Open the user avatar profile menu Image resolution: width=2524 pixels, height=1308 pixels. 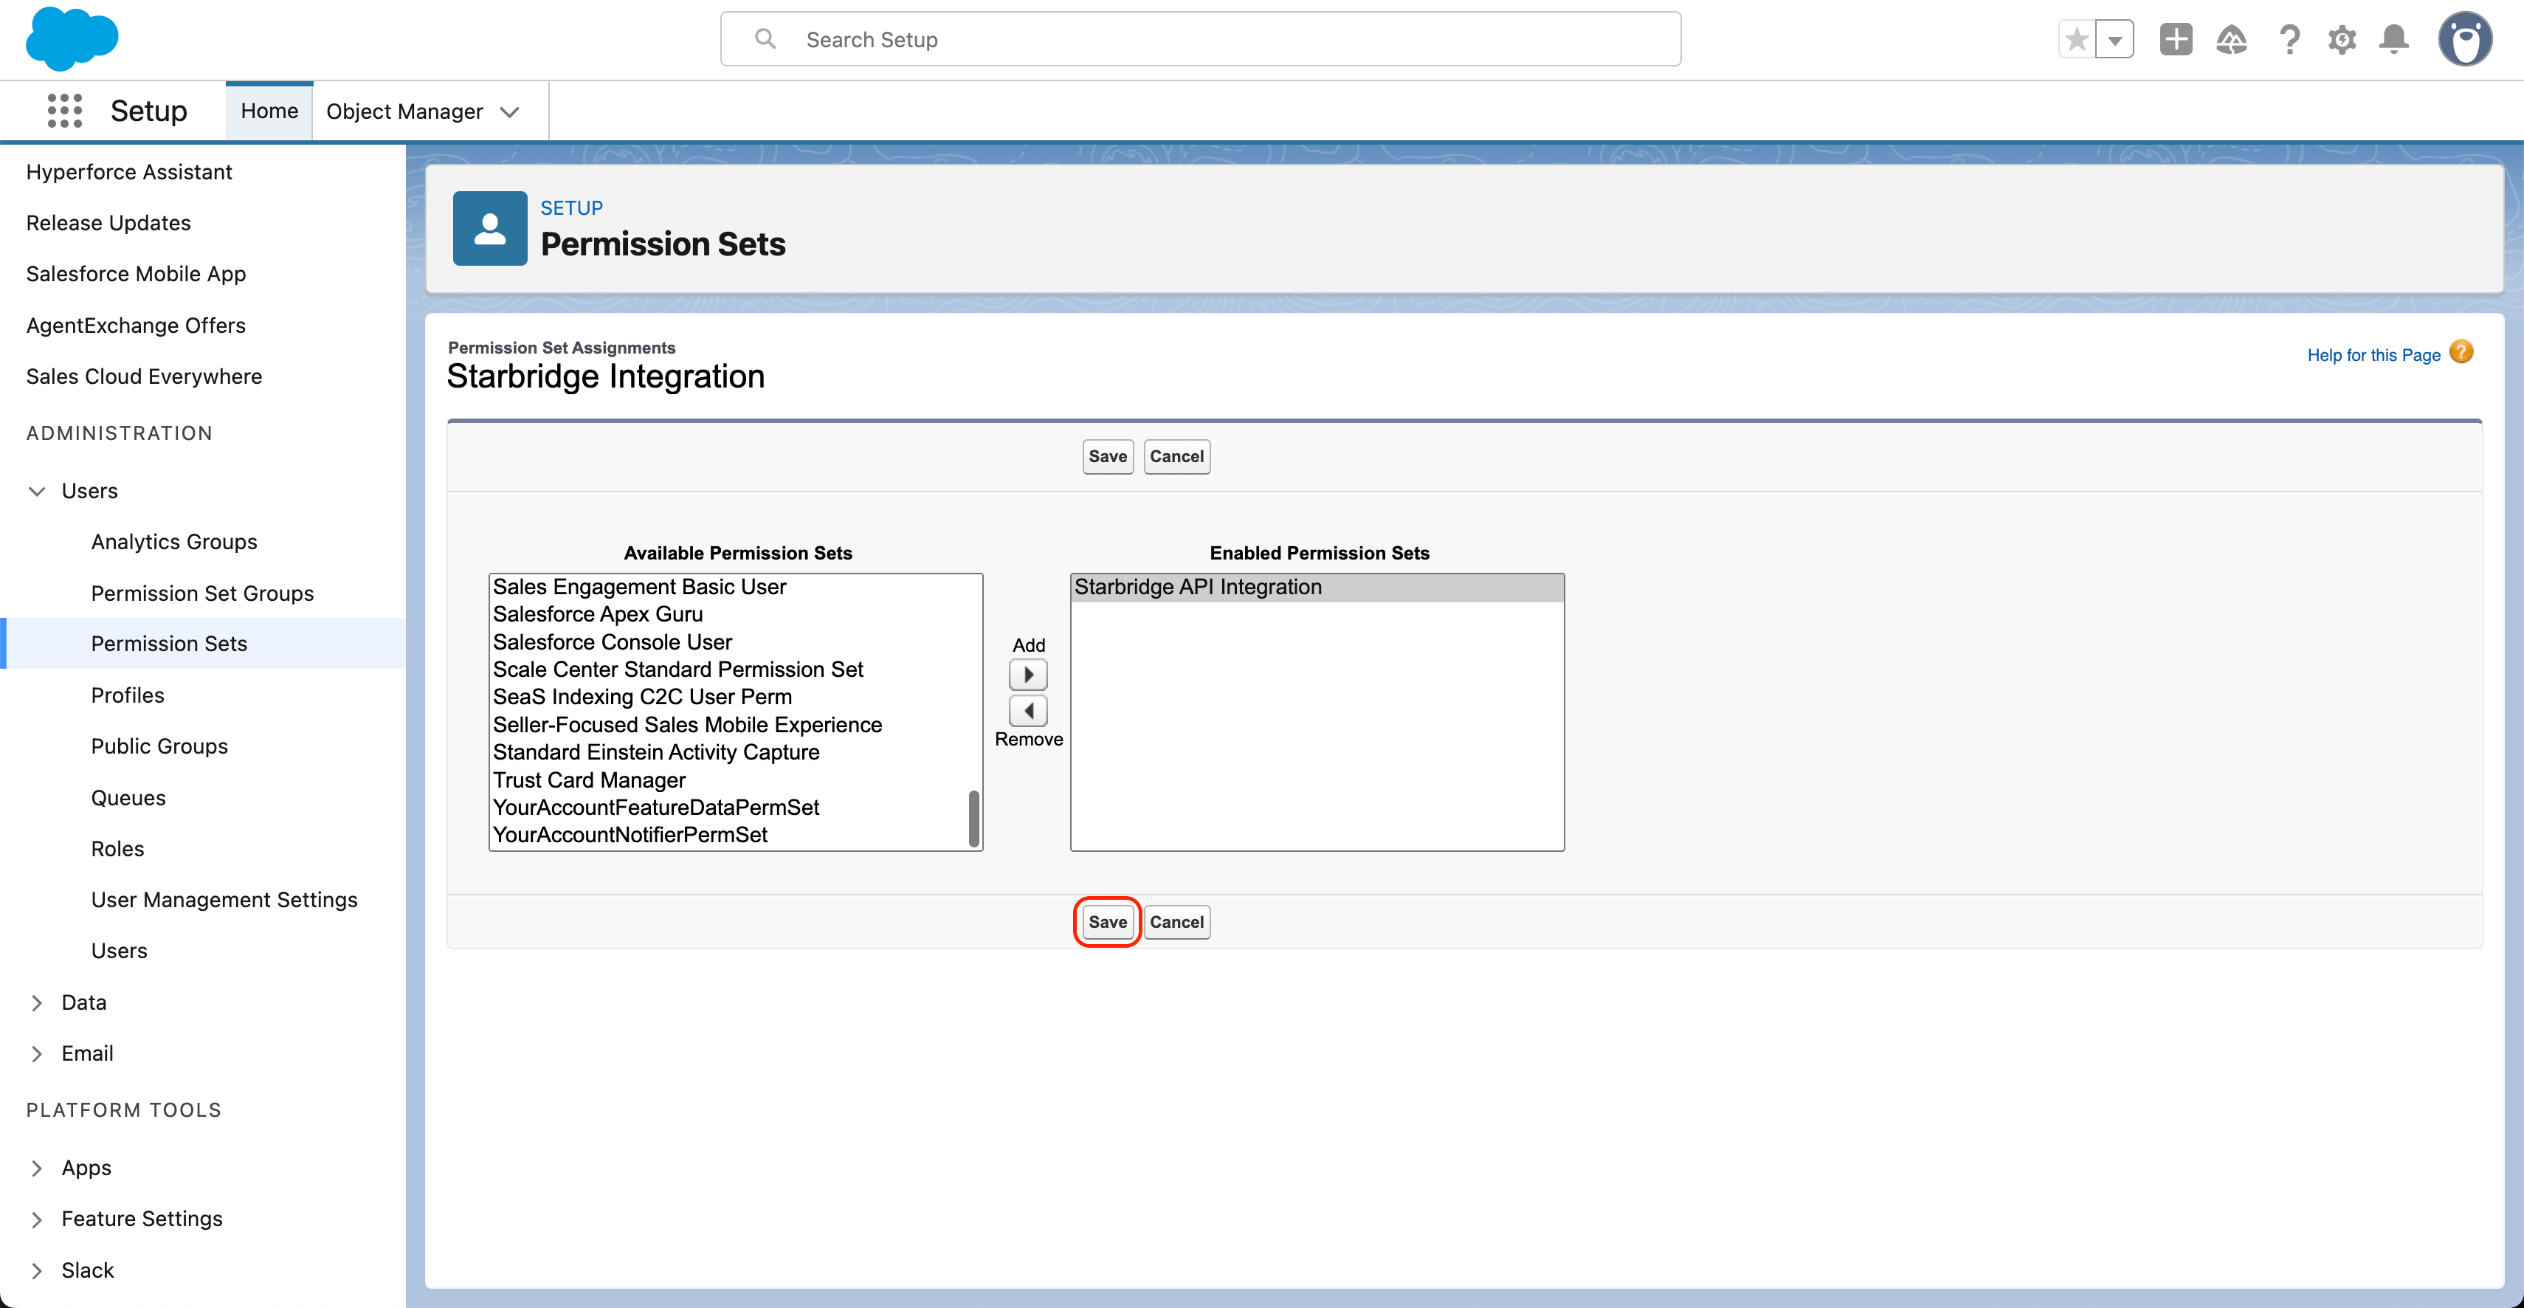coord(2464,39)
